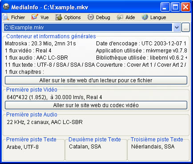Click "Troisième piste Texte" heading
Viewport: 193px width, 164px height.
tap(157, 140)
